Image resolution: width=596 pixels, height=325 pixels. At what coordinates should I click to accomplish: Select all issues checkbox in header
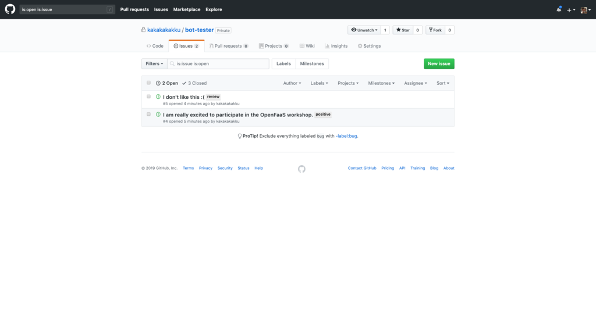[148, 83]
